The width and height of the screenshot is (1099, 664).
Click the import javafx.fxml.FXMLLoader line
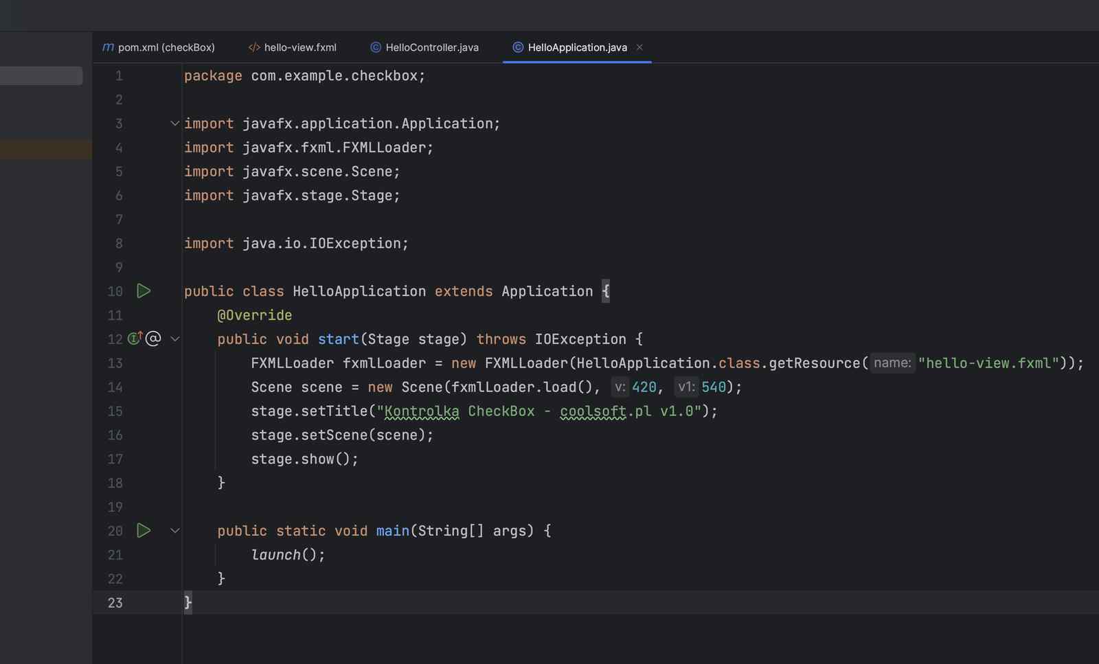tap(308, 148)
